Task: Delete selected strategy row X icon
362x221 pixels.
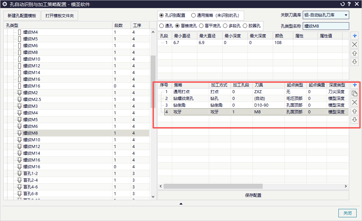Action: [x=355, y=102]
